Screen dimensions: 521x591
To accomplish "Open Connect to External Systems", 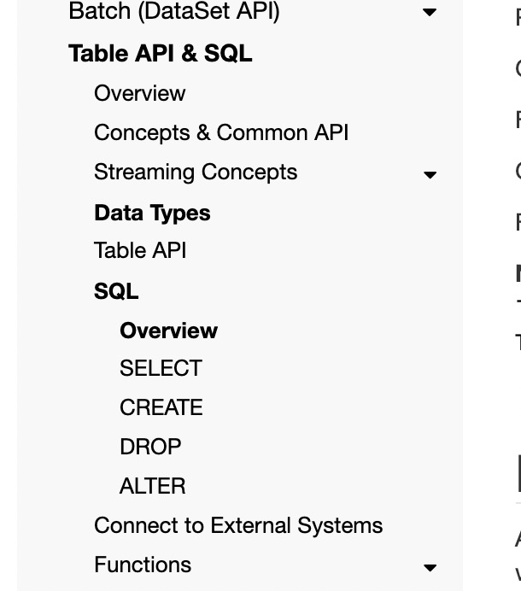I will tap(238, 525).
